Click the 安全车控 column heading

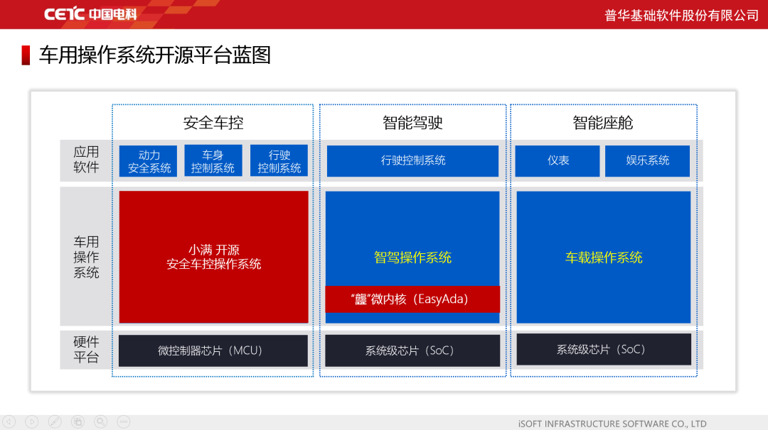click(x=213, y=123)
